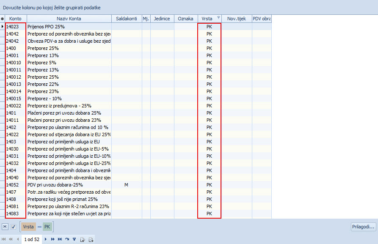Screen dimensions: 378x244
Task: Jump to the last record
Action: [60, 239]
